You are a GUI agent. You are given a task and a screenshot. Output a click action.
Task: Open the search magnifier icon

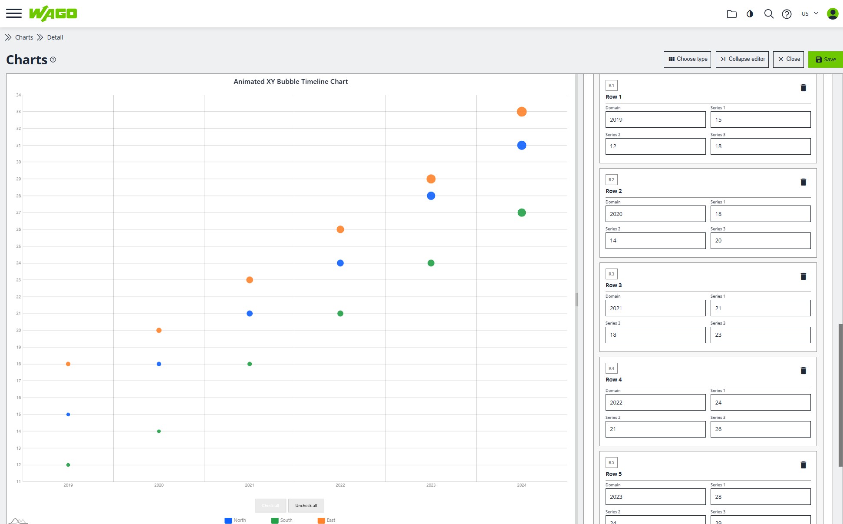[769, 14]
